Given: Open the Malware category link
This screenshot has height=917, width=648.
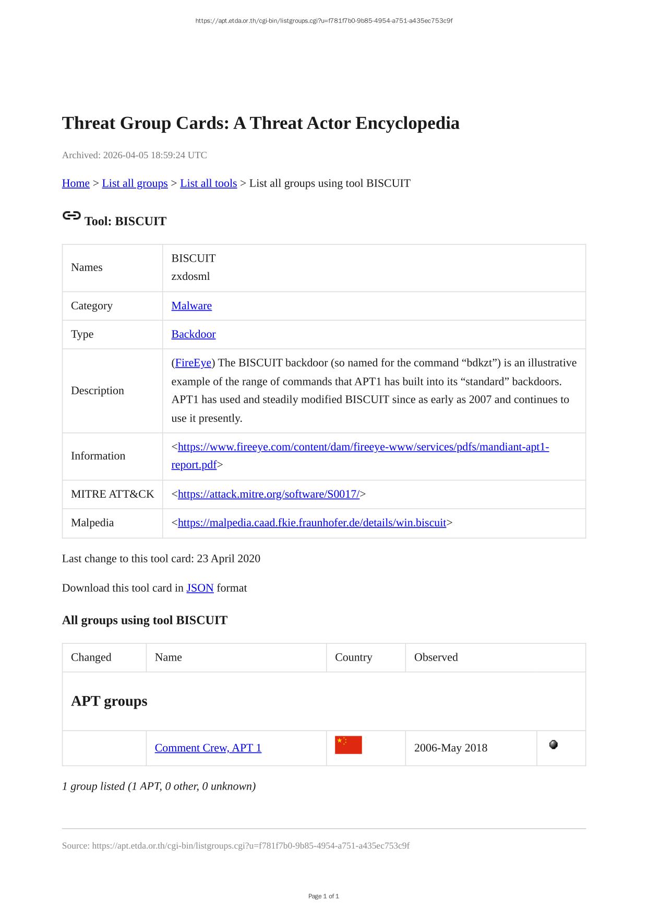Looking at the screenshot, I should point(191,306).
